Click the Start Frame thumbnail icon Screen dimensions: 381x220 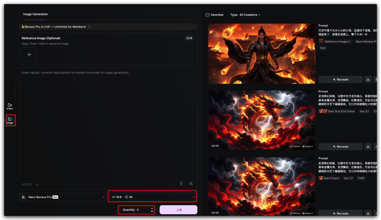pyautogui.click(x=321, y=178)
